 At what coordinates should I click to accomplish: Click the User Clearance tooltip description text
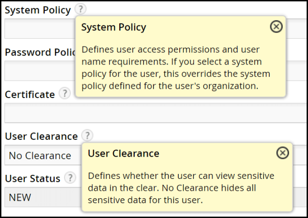pos(181,188)
